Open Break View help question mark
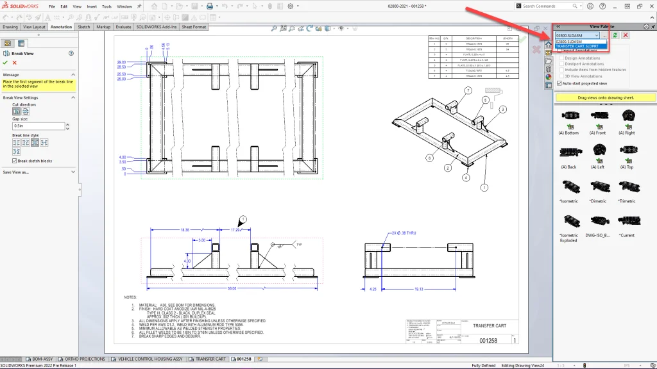Viewport: 657px width, 369px height. click(71, 53)
